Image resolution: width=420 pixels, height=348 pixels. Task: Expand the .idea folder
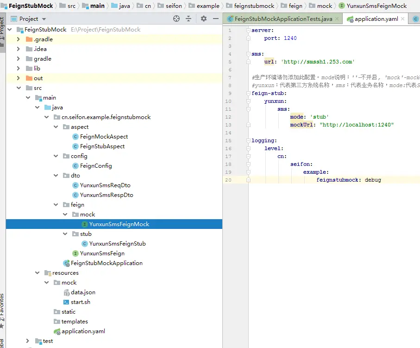(18, 49)
